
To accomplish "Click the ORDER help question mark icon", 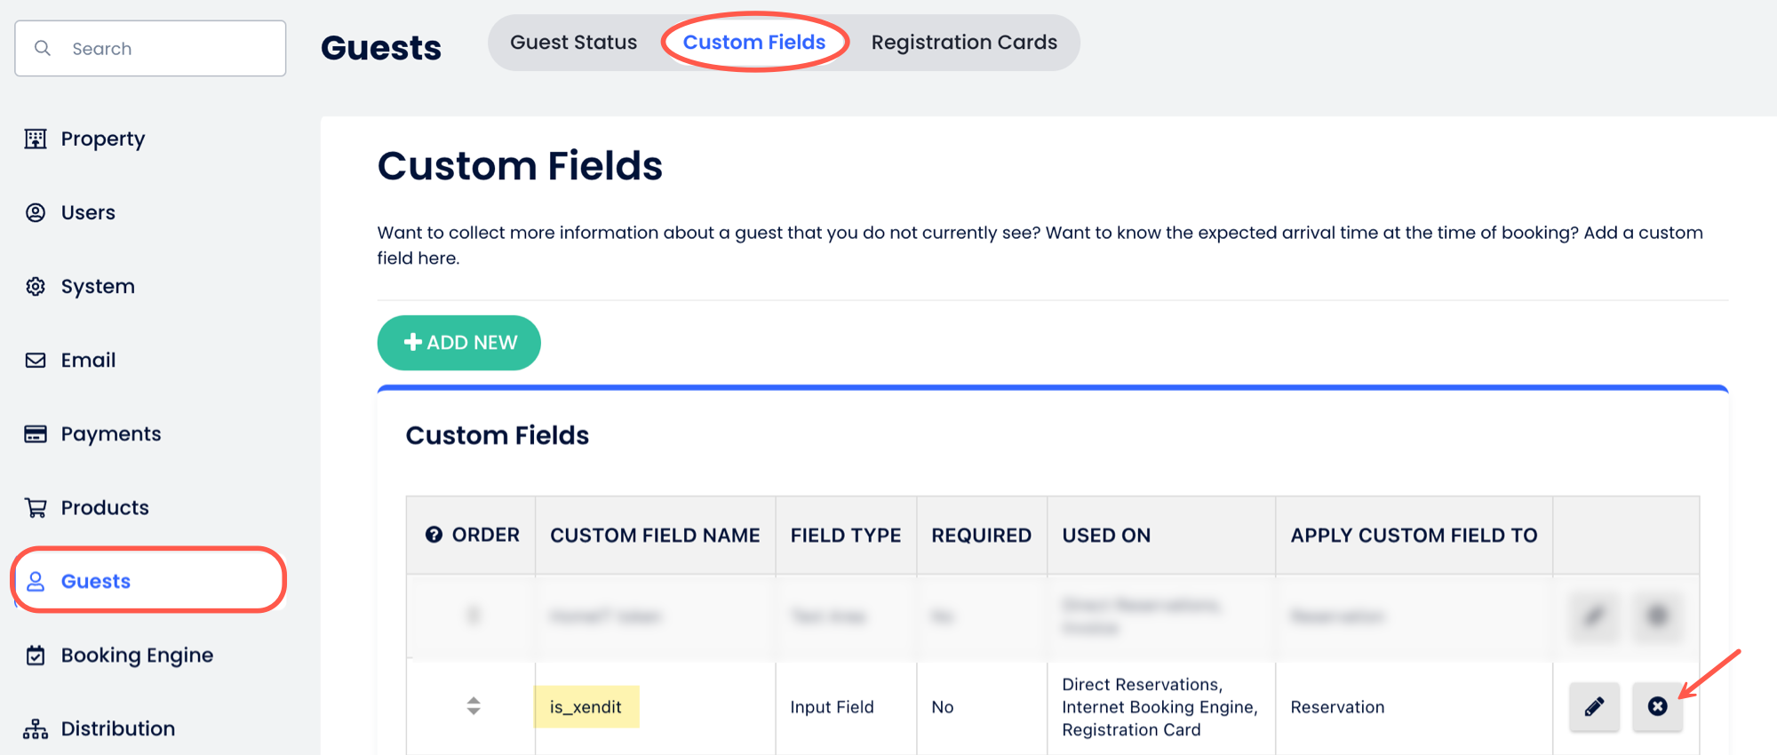I will point(434,535).
